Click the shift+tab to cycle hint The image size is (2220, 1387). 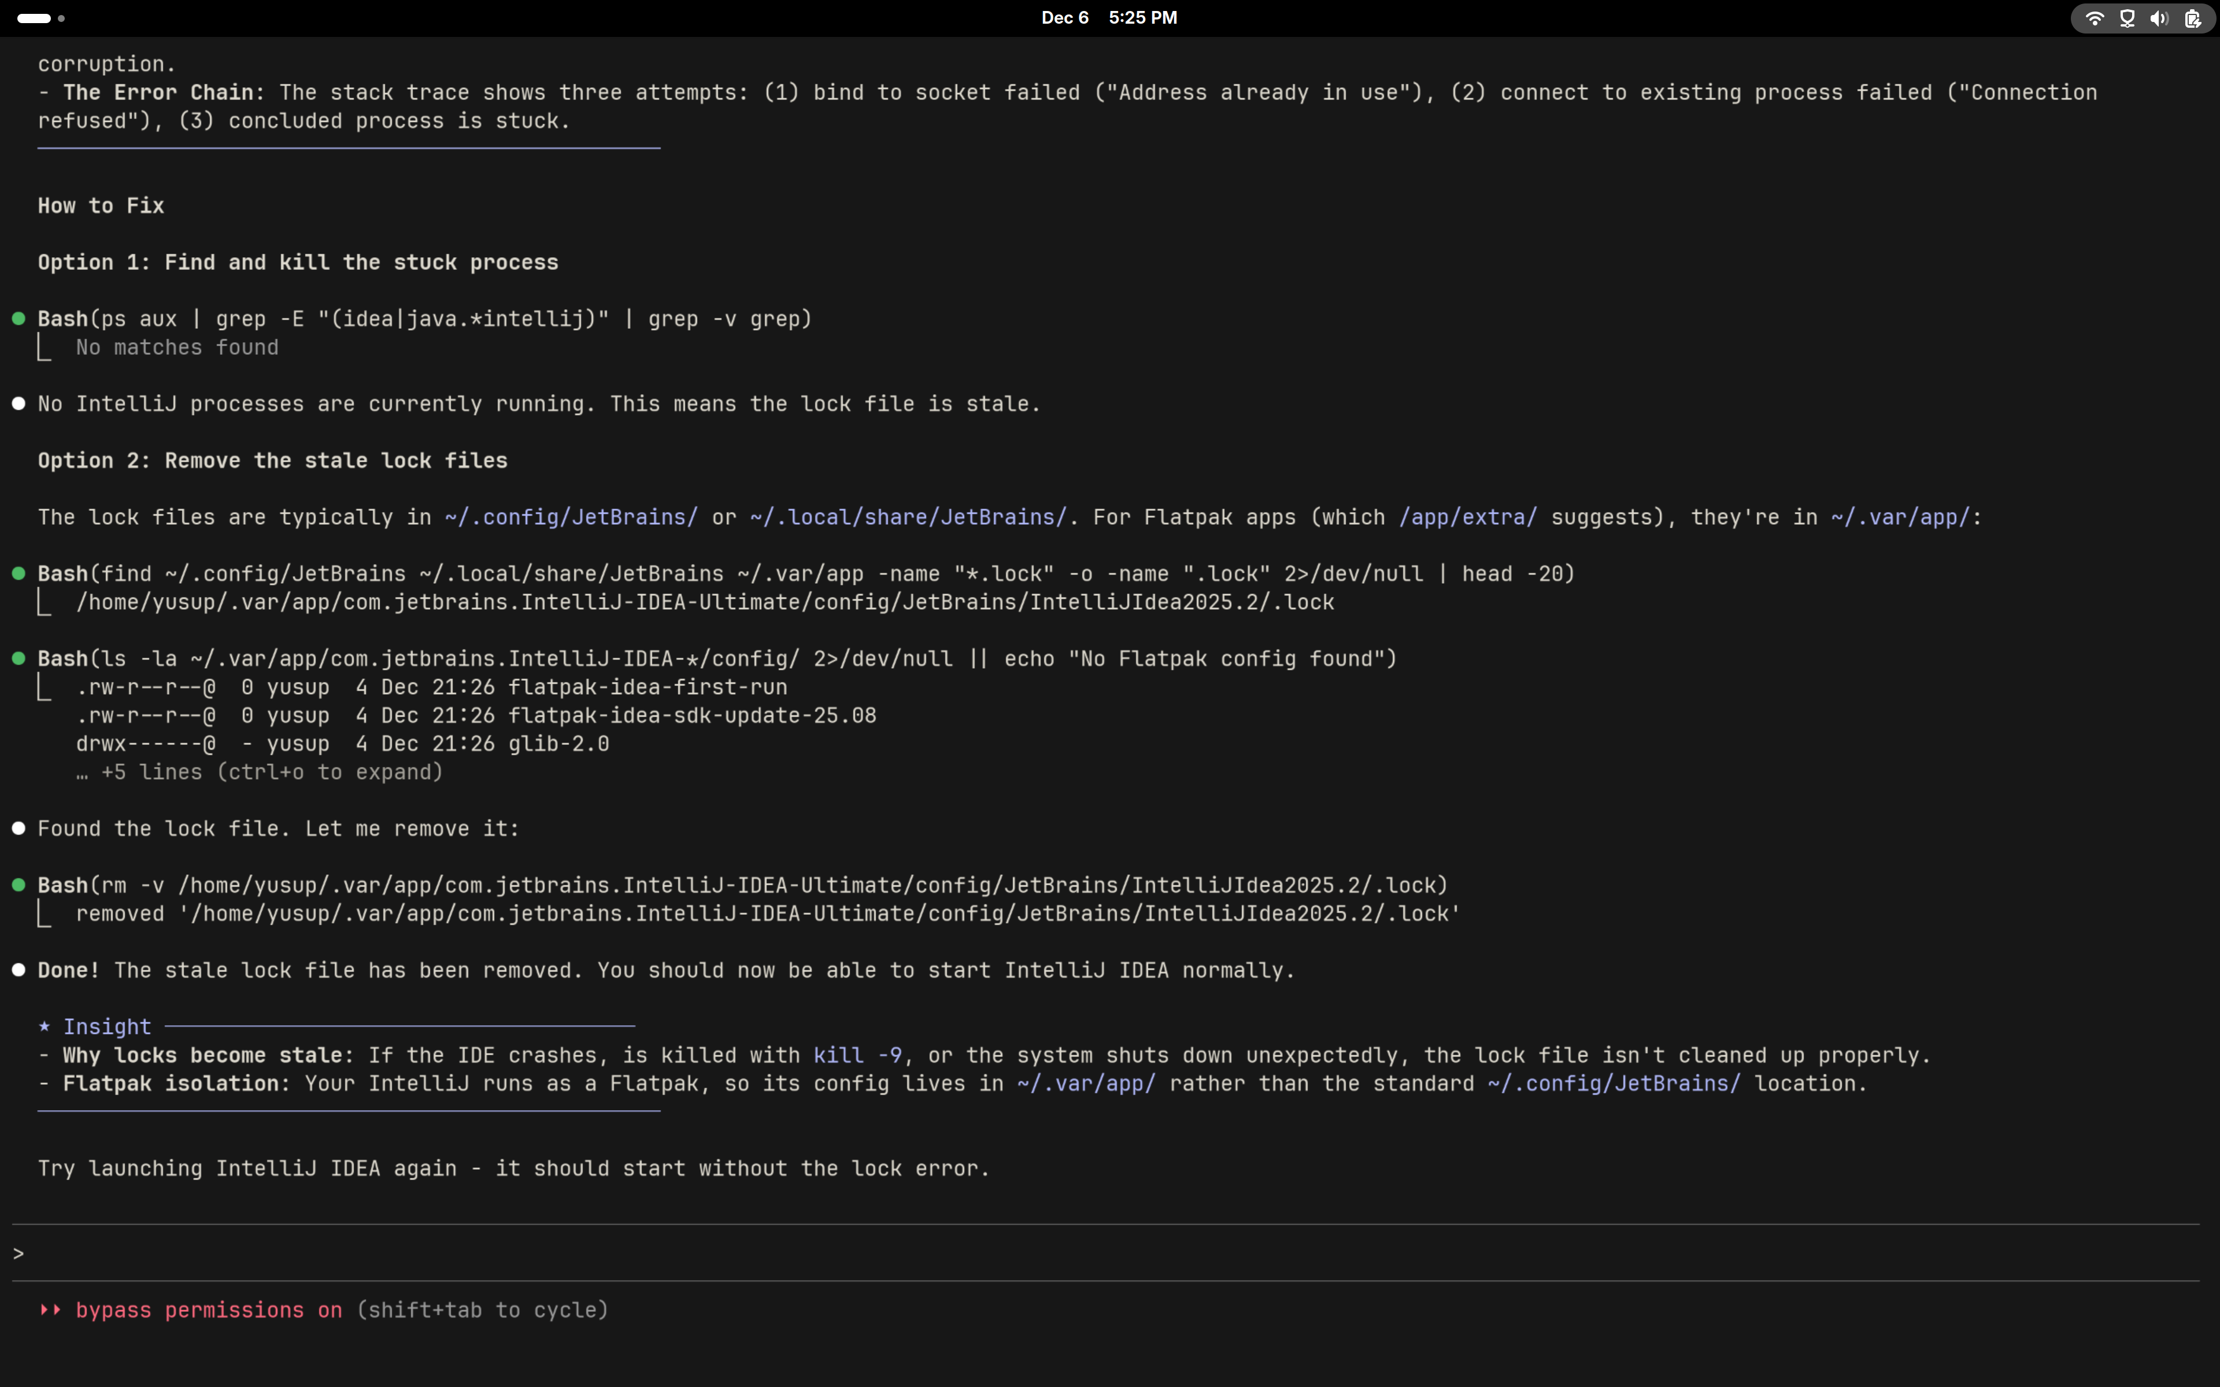tap(482, 1310)
